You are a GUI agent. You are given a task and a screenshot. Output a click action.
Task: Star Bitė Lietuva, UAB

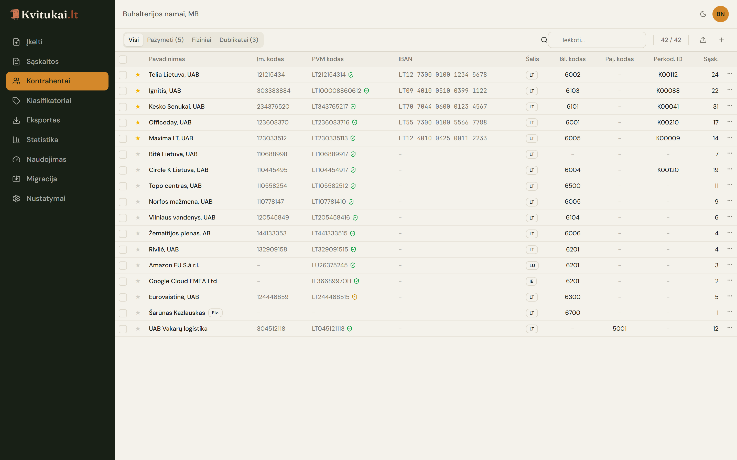pyautogui.click(x=138, y=154)
